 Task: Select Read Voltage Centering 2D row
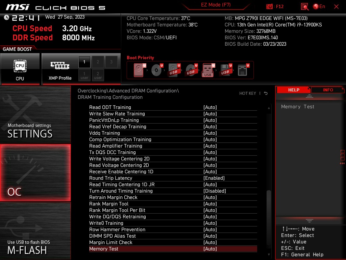click(173, 165)
